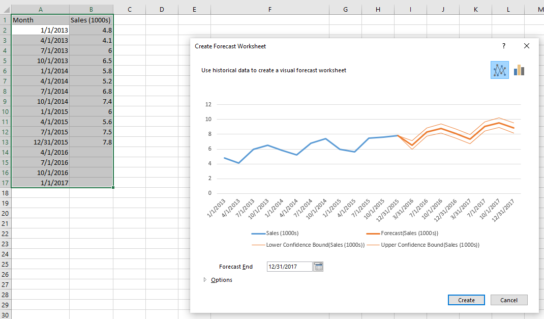Select the cell containing 10/1/2013

pyautogui.click(x=41, y=61)
